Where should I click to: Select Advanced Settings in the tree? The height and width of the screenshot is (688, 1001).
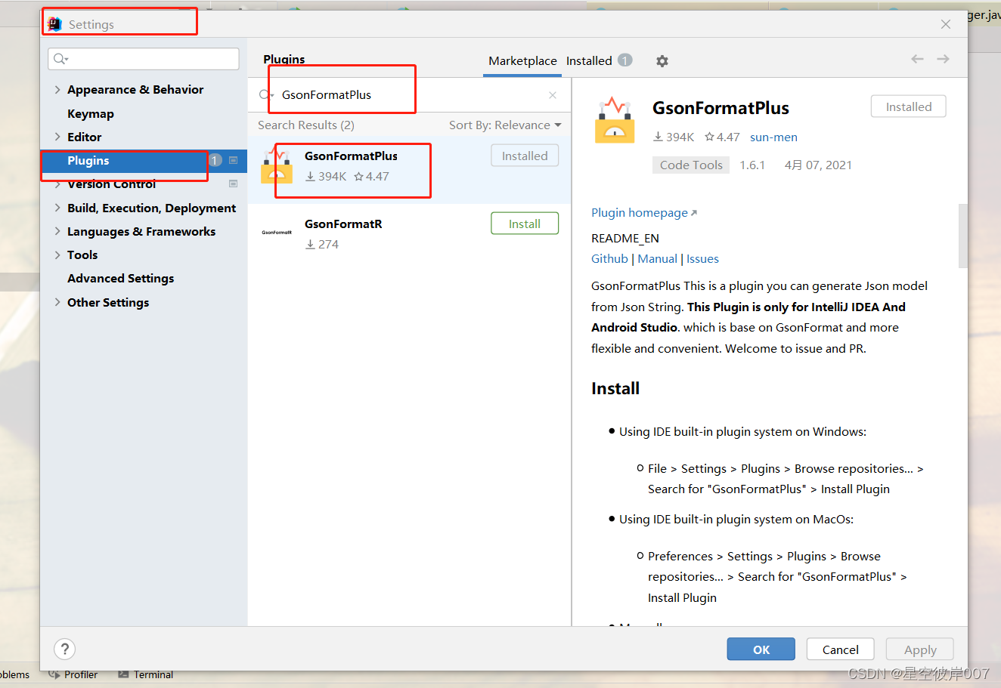tap(120, 278)
